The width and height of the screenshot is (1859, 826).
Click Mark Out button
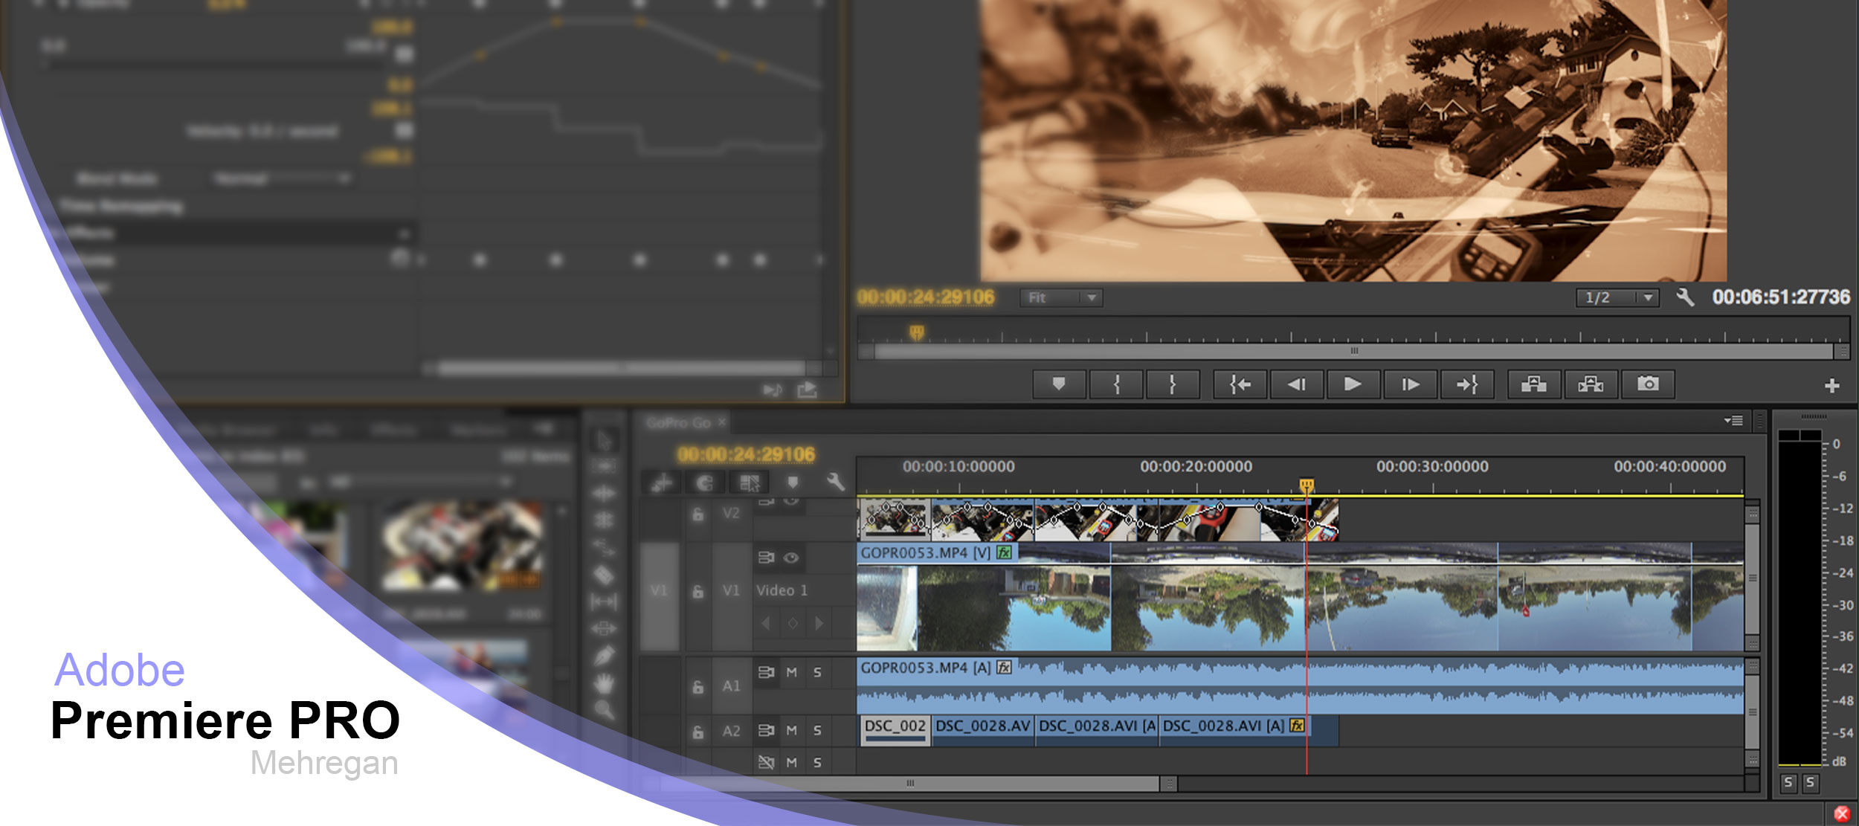pyautogui.click(x=1173, y=384)
